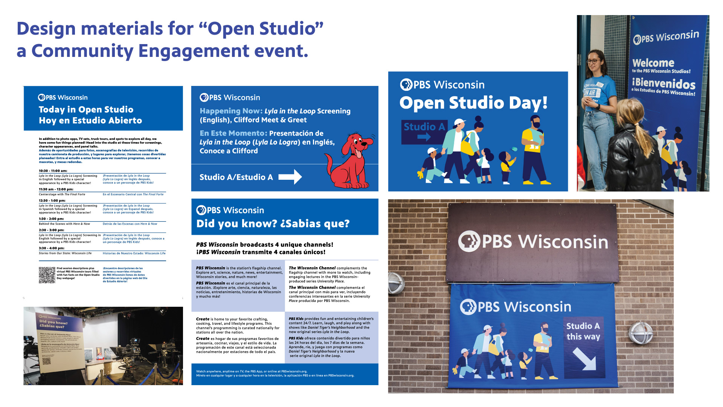Click the '¡Bienvenidos' text on the standing banner
723x407 pixels.
click(664, 83)
